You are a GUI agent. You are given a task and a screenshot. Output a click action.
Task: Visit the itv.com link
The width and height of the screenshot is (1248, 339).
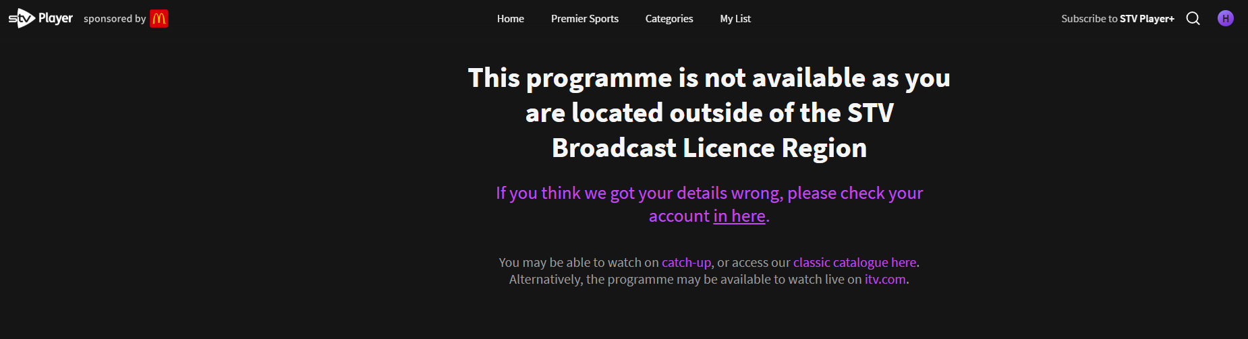click(885, 279)
